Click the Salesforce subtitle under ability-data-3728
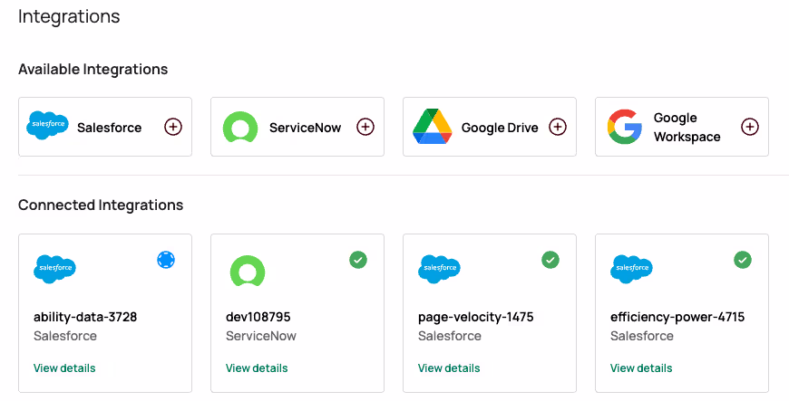789x401 pixels. coord(65,336)
